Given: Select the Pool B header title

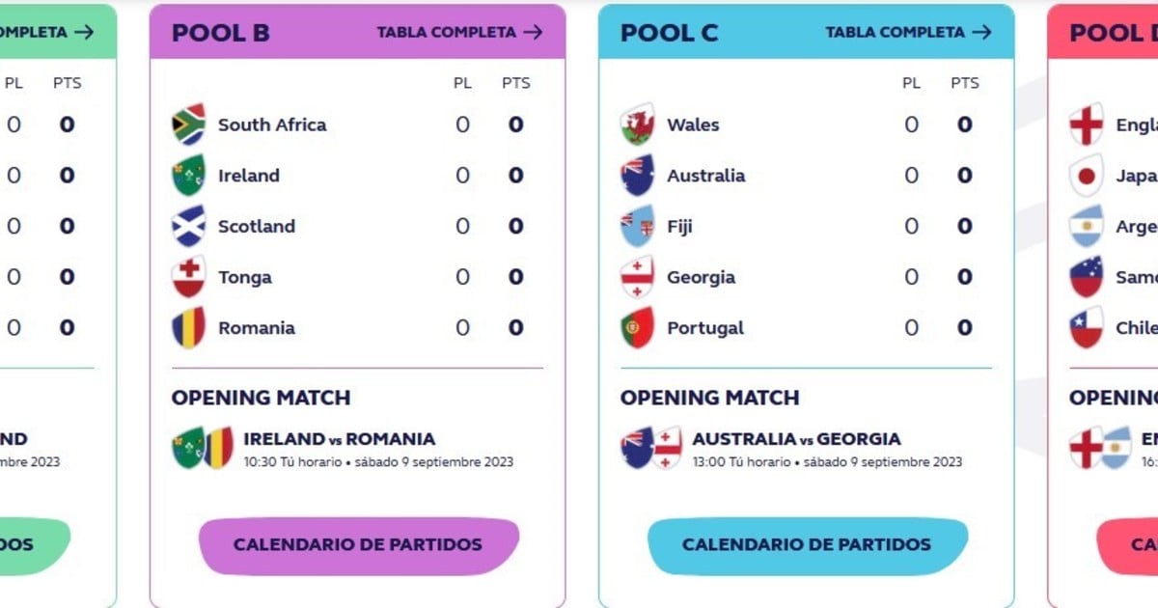Looking at the screenshot, I should (221, 33).
